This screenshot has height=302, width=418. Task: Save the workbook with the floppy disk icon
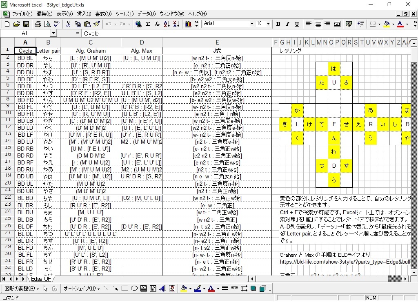coord(26,24)
